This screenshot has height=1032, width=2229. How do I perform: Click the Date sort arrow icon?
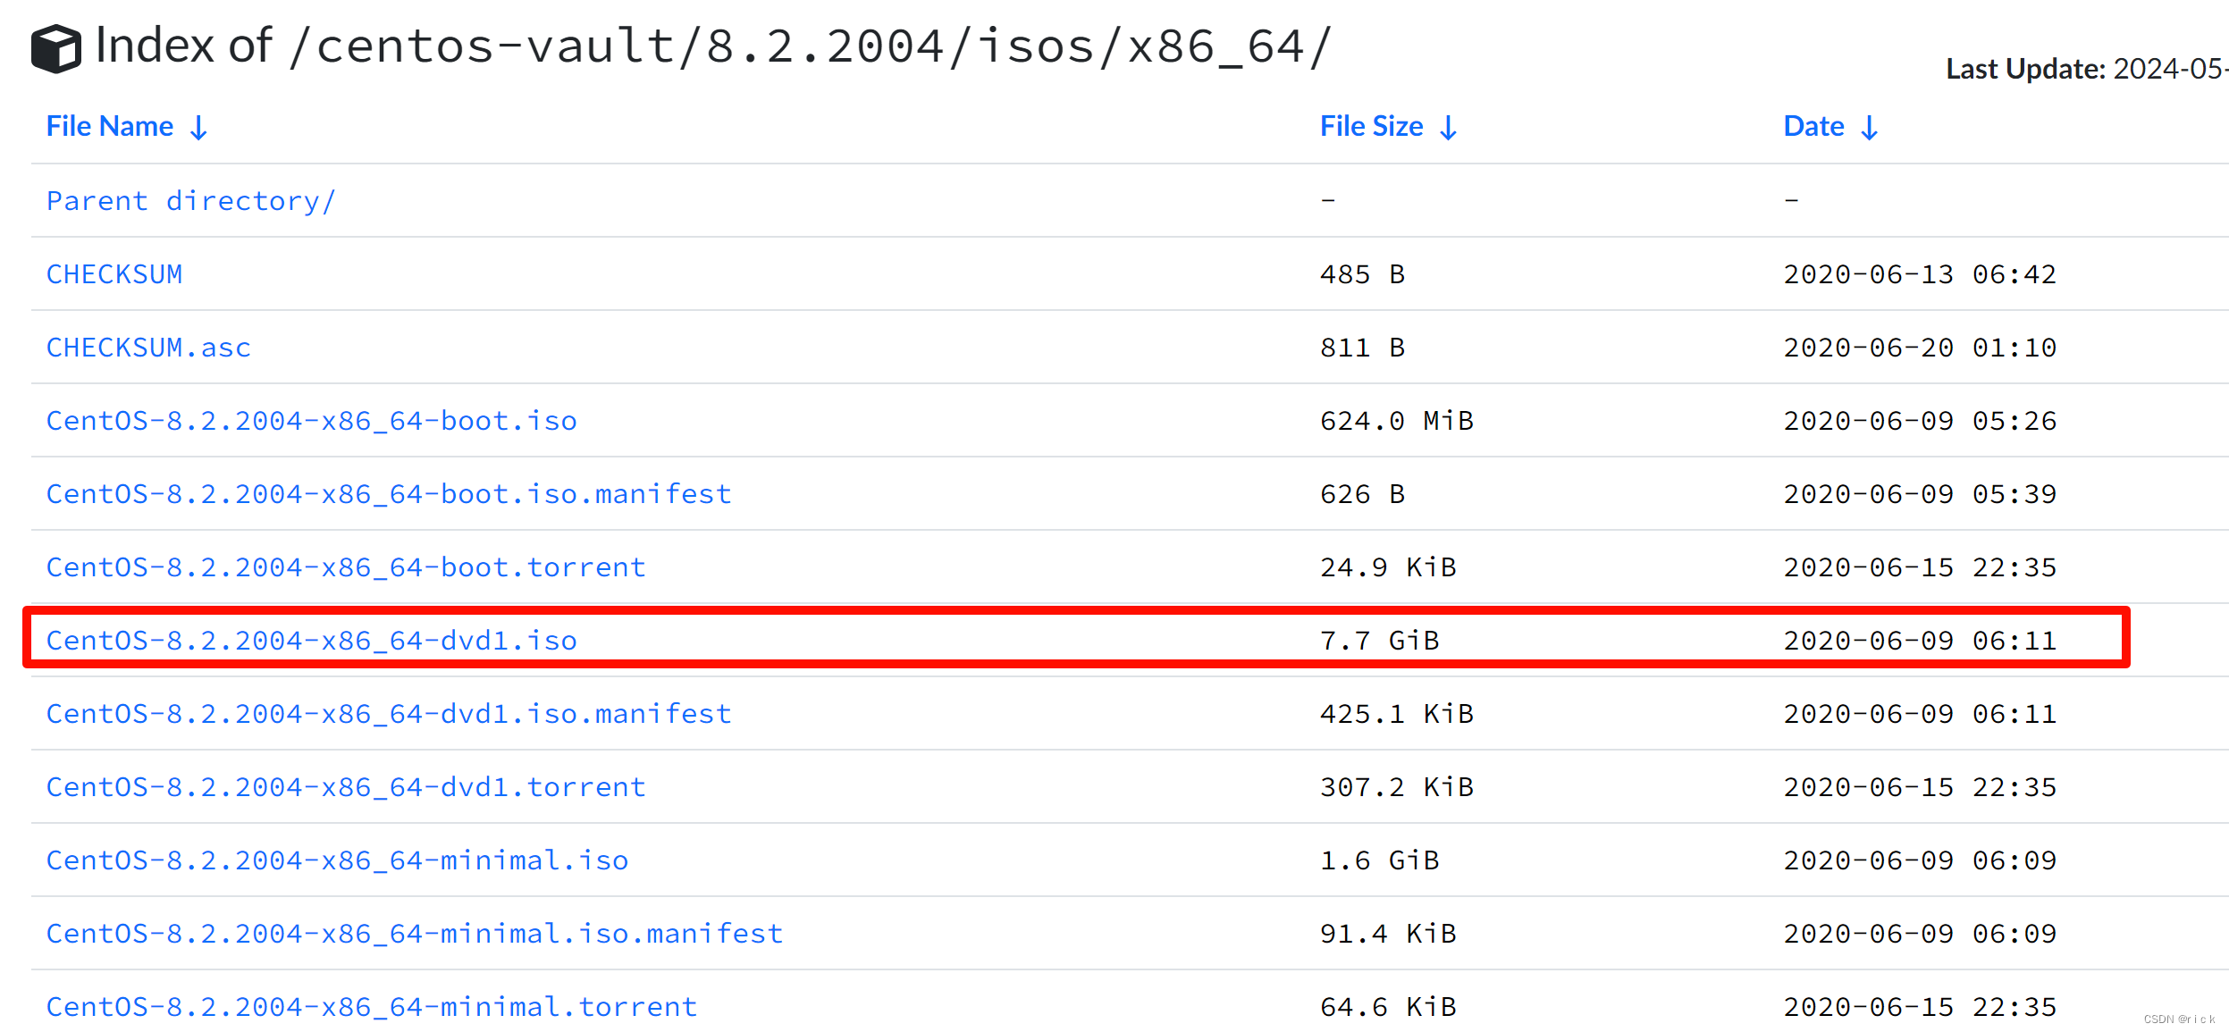pyautogui.click(x=1869, y=128)
